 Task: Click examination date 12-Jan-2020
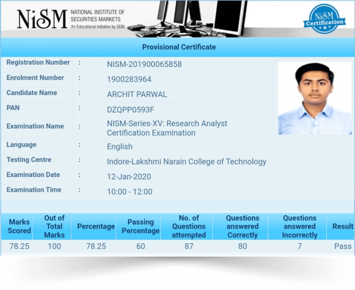click(129, 177)
